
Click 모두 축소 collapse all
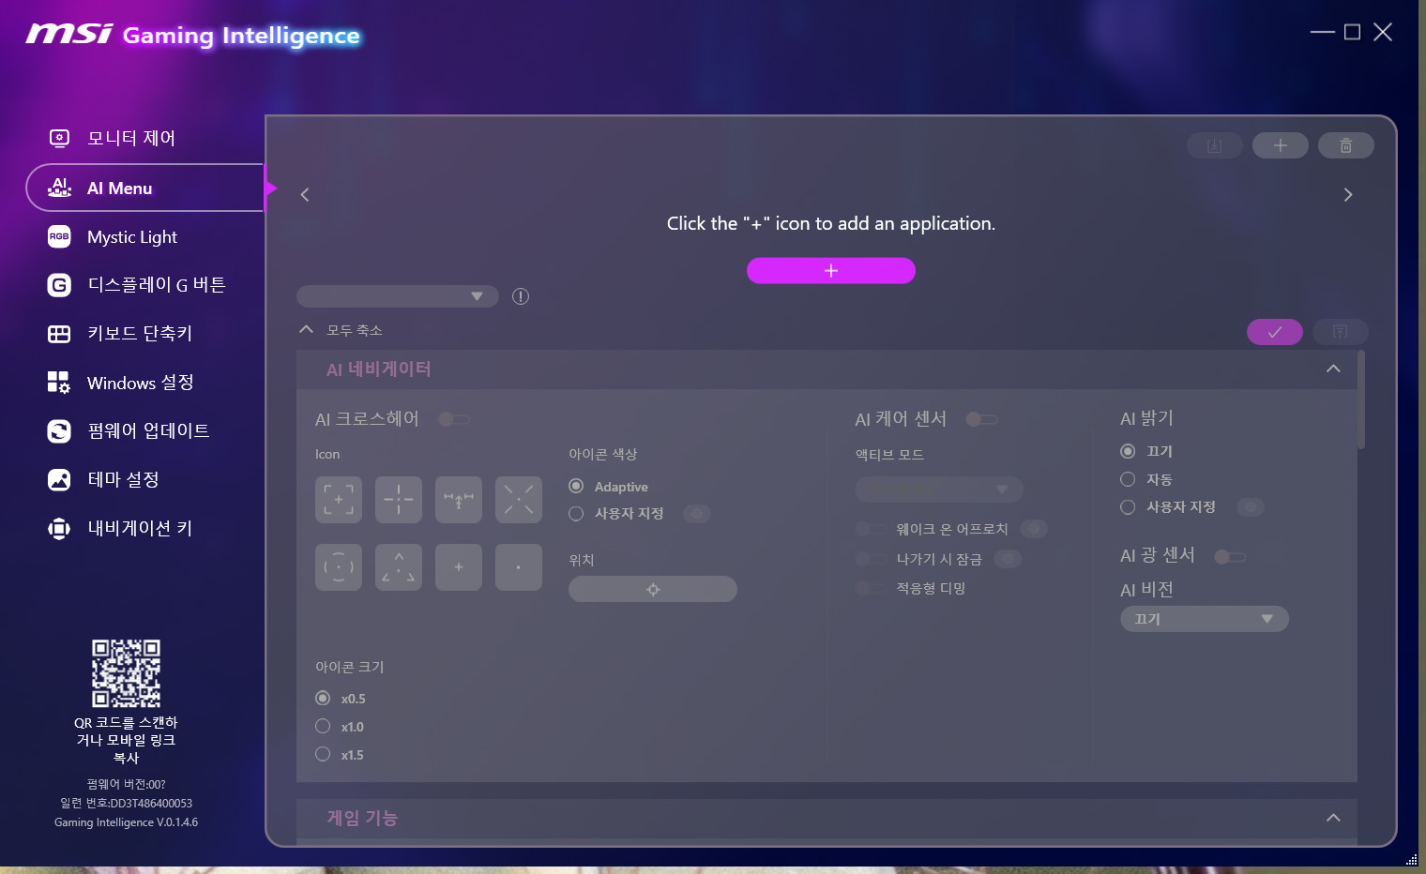pyautogui.click(x=354, y=330)
